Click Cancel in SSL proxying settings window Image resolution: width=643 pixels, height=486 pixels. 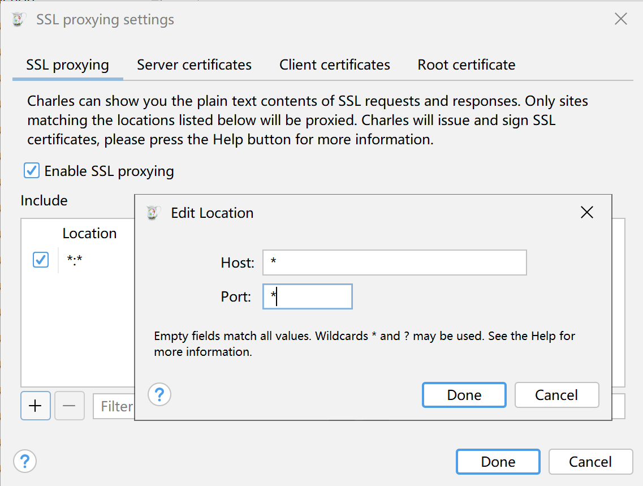[590, 462]
